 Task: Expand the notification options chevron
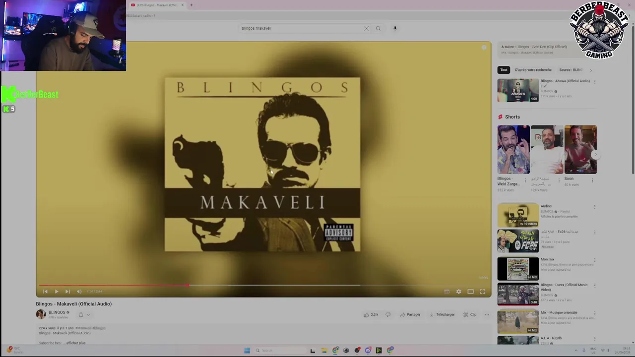coord(88,314)
